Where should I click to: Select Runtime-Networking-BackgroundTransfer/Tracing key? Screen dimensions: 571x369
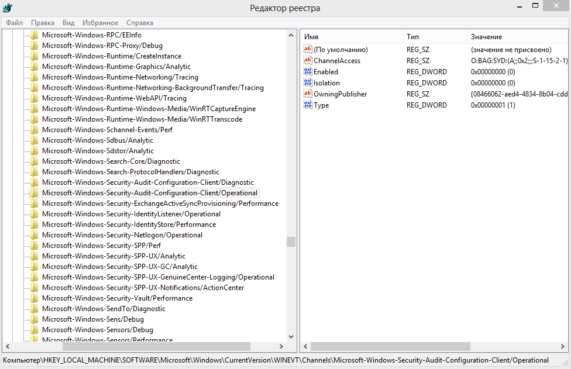153,88
